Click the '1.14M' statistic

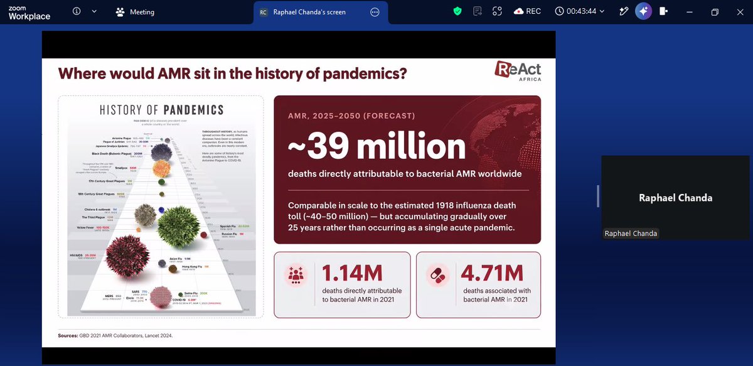(352, 274)
